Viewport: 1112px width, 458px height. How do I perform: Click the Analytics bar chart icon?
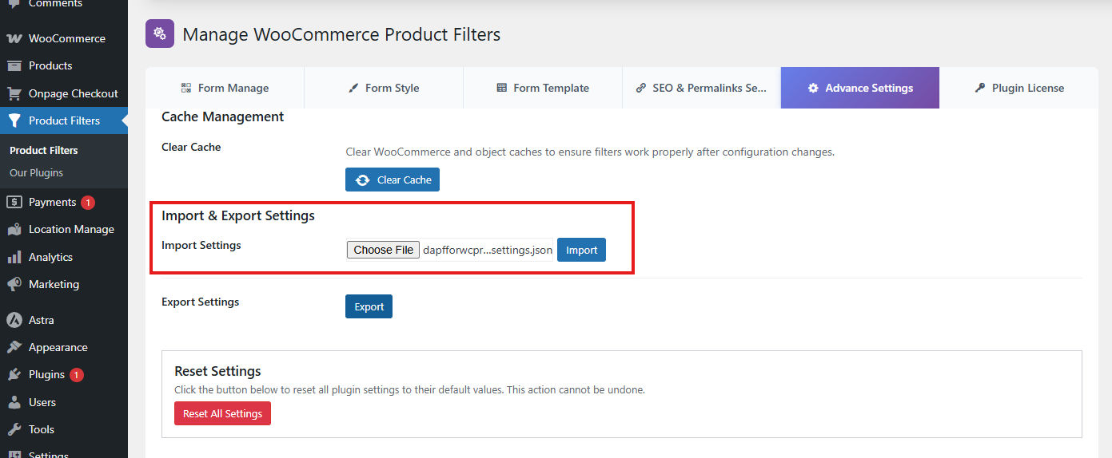tap(14, 257)
